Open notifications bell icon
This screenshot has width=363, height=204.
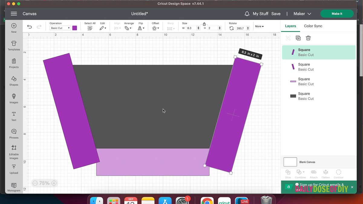click(x=247, y=14)
